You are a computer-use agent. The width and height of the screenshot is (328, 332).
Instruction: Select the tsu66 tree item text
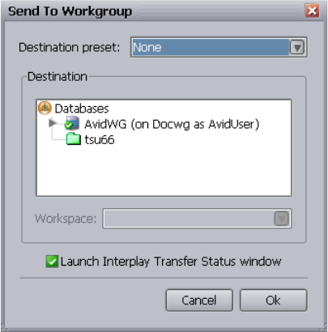(x=100, y=140)
